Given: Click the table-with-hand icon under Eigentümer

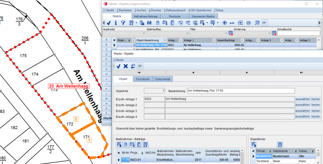Looking at the screenshot, I should [x=254, y=144].
